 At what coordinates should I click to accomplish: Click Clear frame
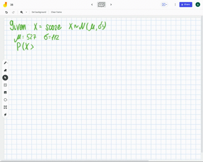56,12
